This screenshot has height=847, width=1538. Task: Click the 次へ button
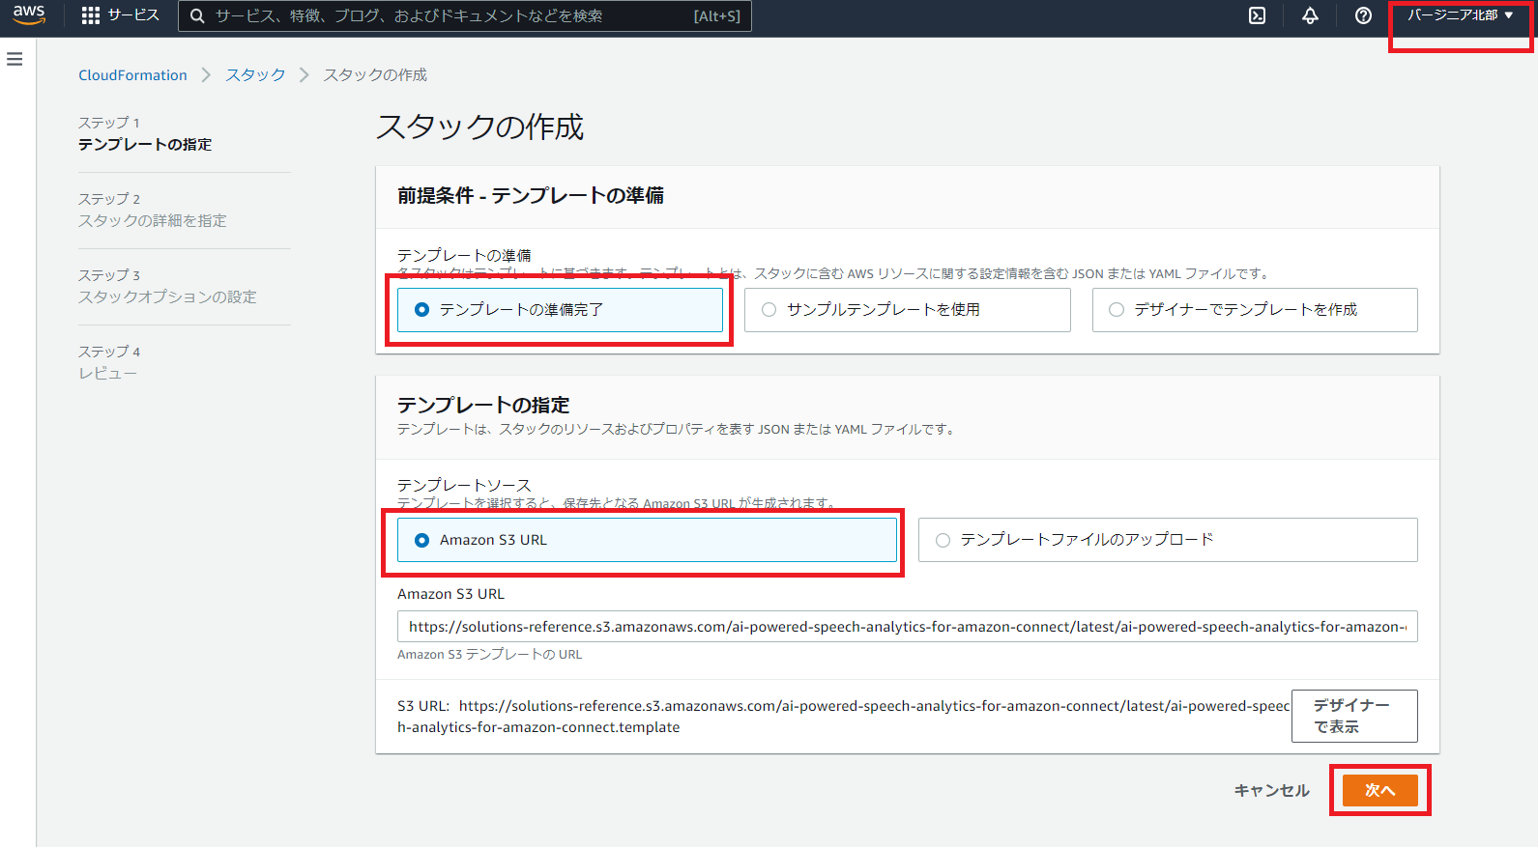pyautogui.click(x=1379, y=790)
